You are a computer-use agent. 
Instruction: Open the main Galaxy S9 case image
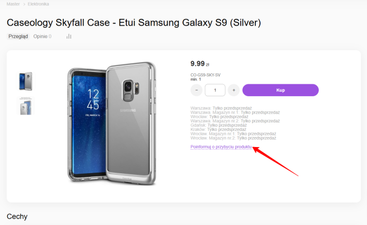(112, 123)
